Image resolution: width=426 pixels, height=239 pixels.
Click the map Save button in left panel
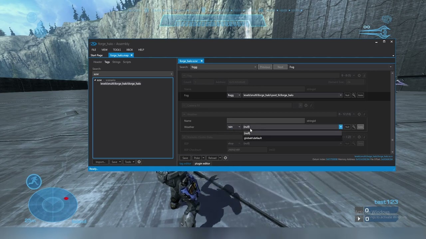(x=114, y=162)
